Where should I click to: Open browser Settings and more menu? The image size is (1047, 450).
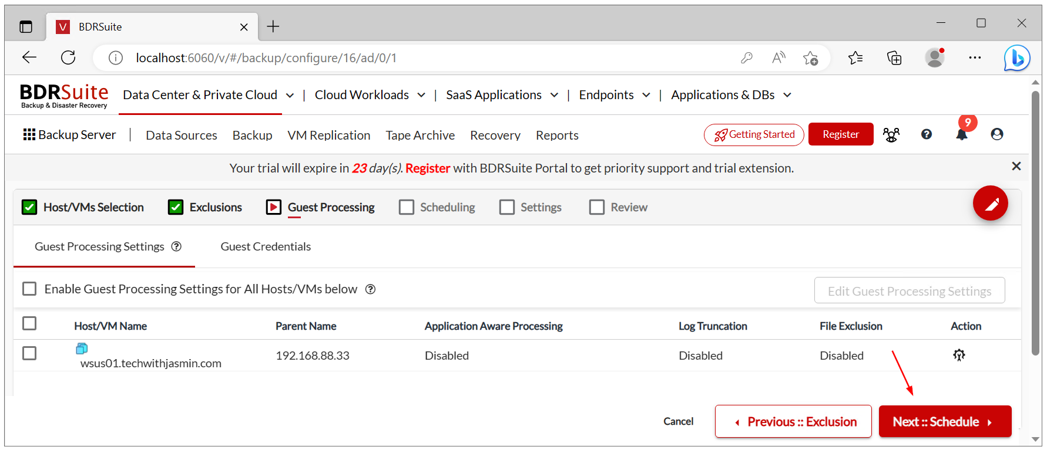coord(975,57)
